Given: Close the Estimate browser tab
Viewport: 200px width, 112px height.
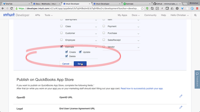Looking at the screenshot, I should (150, 4).
